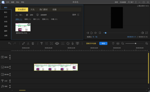This screenshot has width=150, height=92.
Task: Hide the text track eye icon
Action: tap(10, 82)
